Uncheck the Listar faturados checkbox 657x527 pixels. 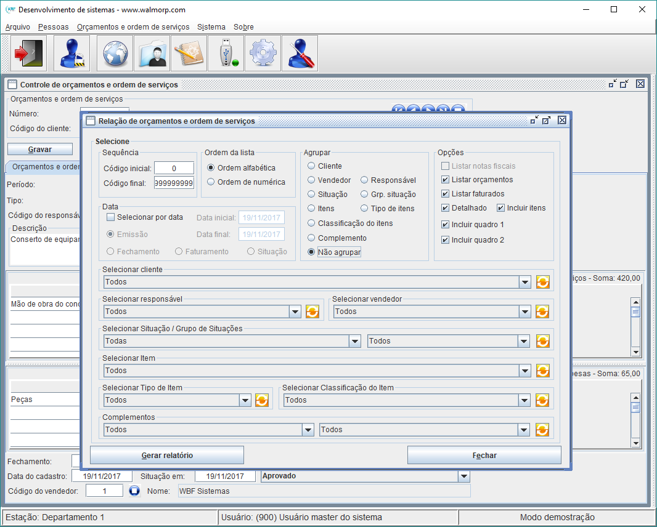pos(446,194)
